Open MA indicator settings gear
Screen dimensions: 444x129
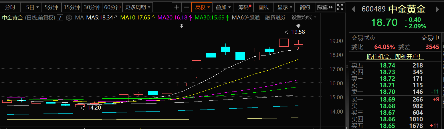point(69,18)
